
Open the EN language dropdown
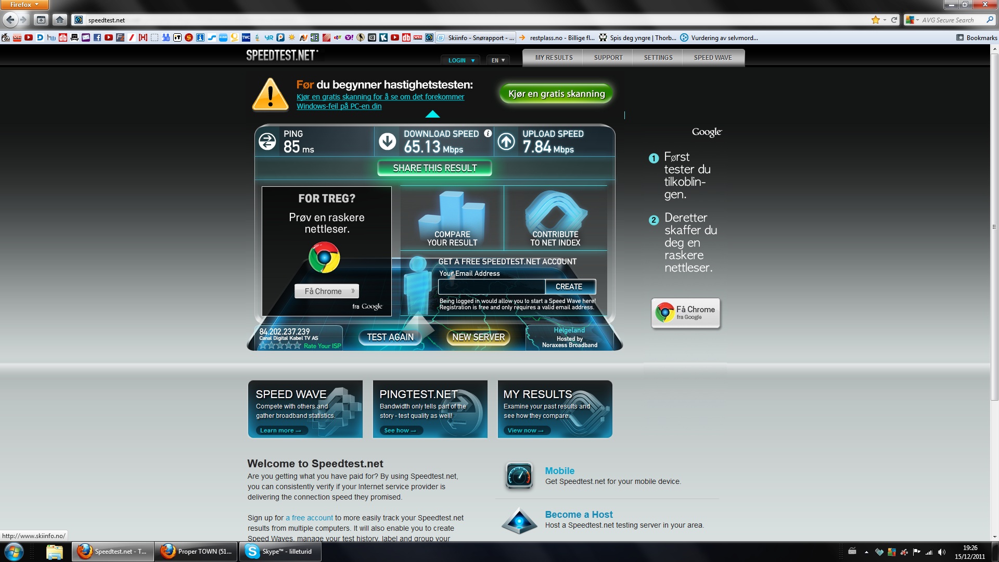pos(498,60)
